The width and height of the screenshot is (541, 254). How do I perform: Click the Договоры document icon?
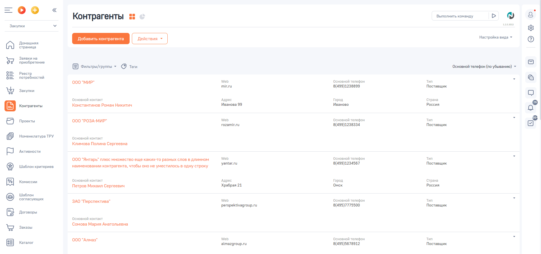[10, 212]
